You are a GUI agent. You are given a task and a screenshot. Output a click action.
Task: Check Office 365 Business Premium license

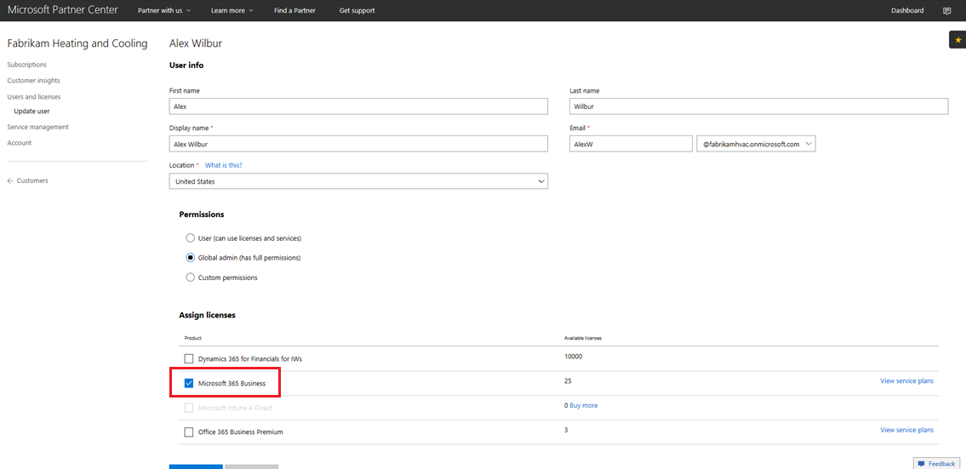coord(189,432)
